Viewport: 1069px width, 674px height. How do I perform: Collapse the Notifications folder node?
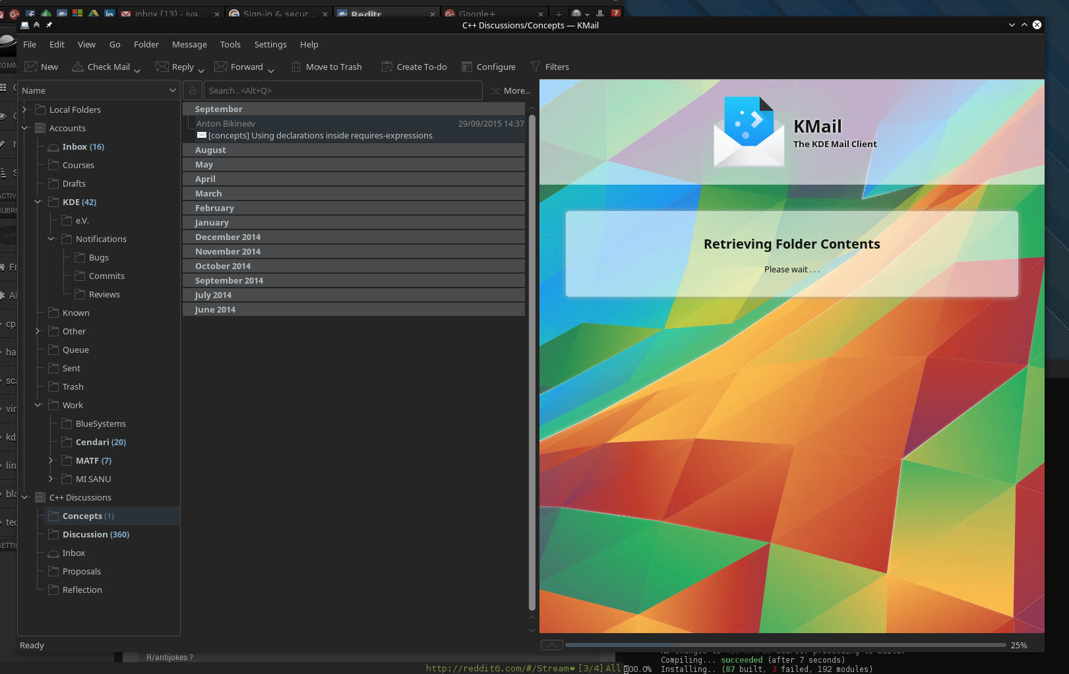(x=51, y=239)
